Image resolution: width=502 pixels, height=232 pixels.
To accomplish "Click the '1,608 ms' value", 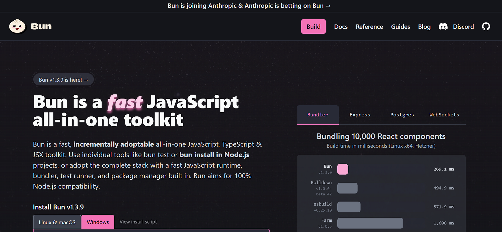I will coord(444,223).
